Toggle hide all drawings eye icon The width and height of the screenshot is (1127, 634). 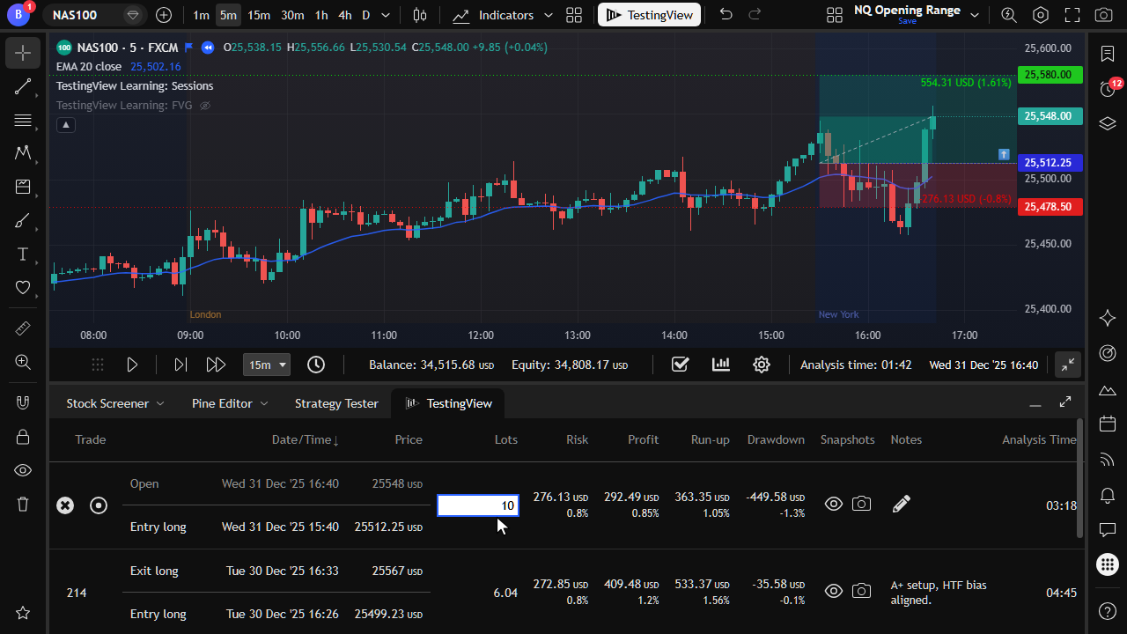(23, 470)
